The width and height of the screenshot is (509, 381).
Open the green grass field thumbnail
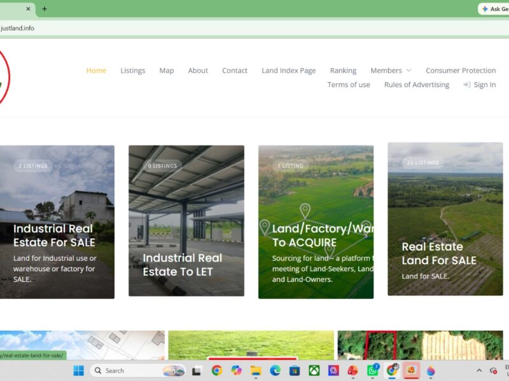(x=251, y=345)
